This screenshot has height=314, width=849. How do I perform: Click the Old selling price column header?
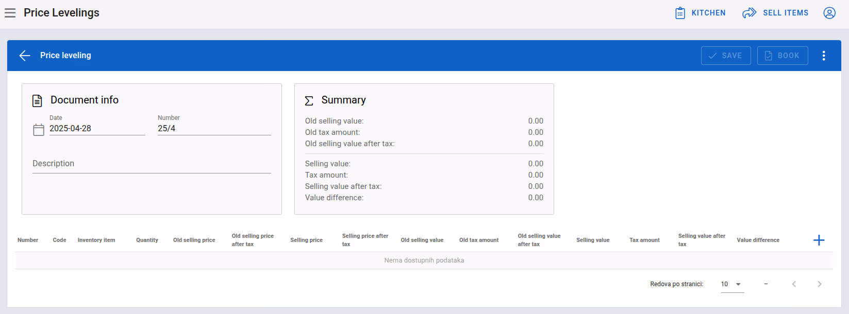click(x=194, y=240)
